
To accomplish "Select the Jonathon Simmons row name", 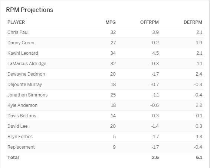I will (27, 95).
